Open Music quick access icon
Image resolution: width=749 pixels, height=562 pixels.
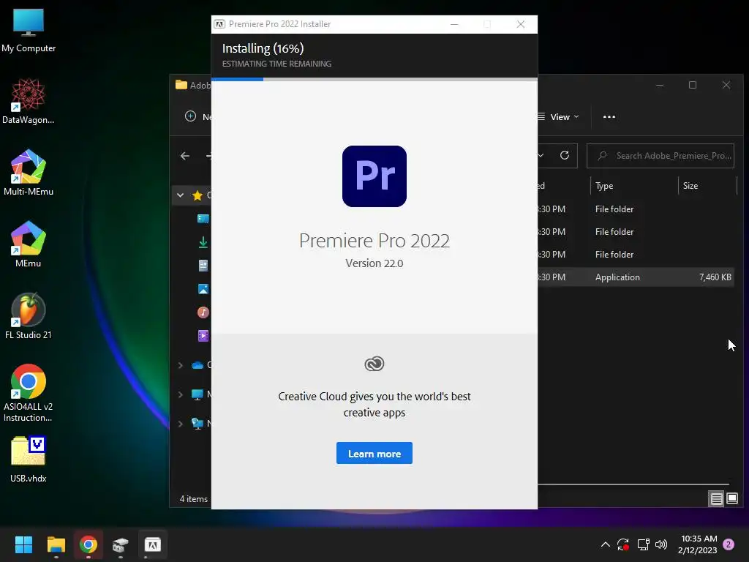[x=203, y=312]
